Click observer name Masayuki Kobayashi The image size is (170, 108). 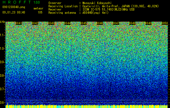pyautogui.click(x=97, y=3)
